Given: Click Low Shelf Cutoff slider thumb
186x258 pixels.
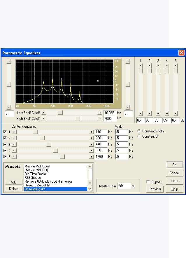Looking at the screenshot, I should 60,113.
